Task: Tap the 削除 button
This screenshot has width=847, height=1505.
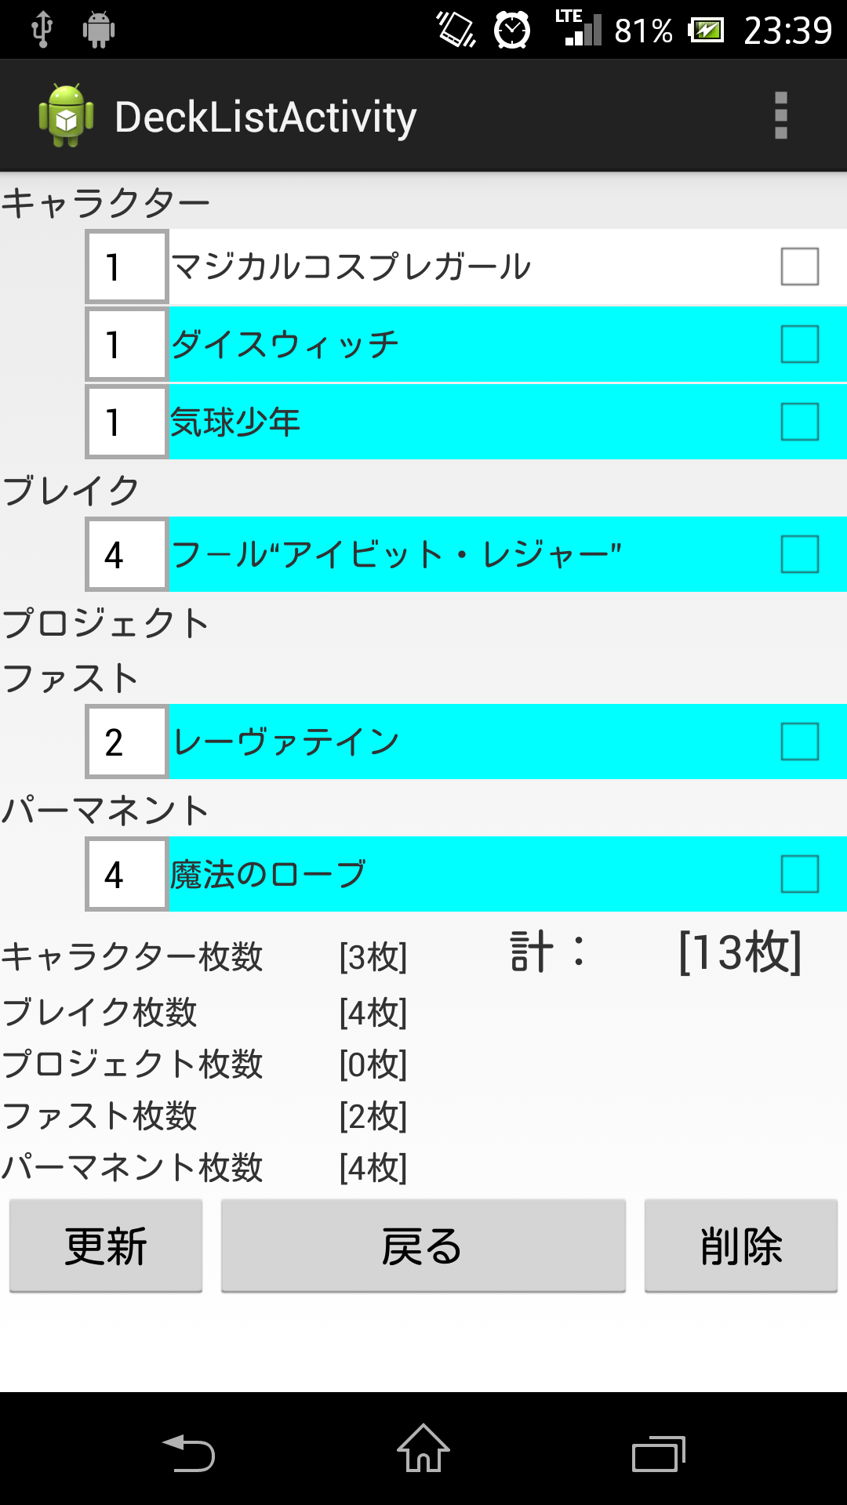Action: pyautogui.click(x=740, y=1246)
